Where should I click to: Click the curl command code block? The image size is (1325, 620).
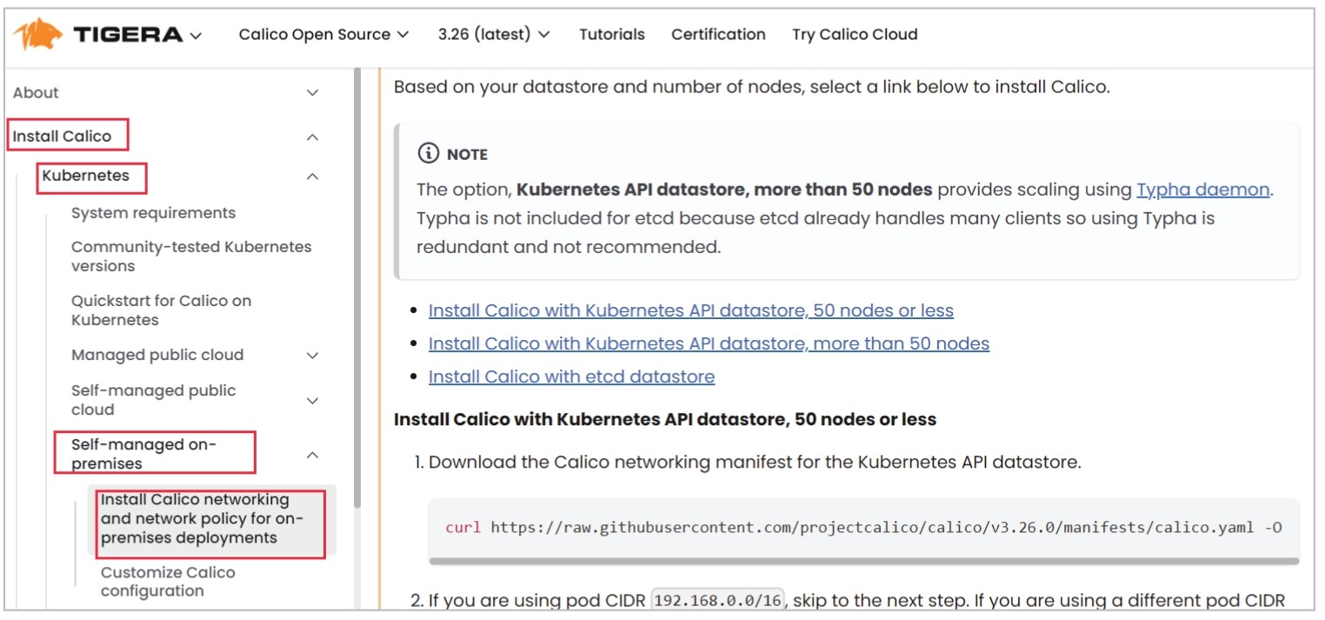pyautogui.click(x=864, y=528)
